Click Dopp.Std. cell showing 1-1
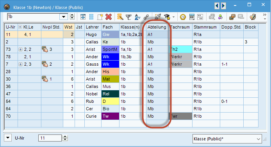 (232, 65)
